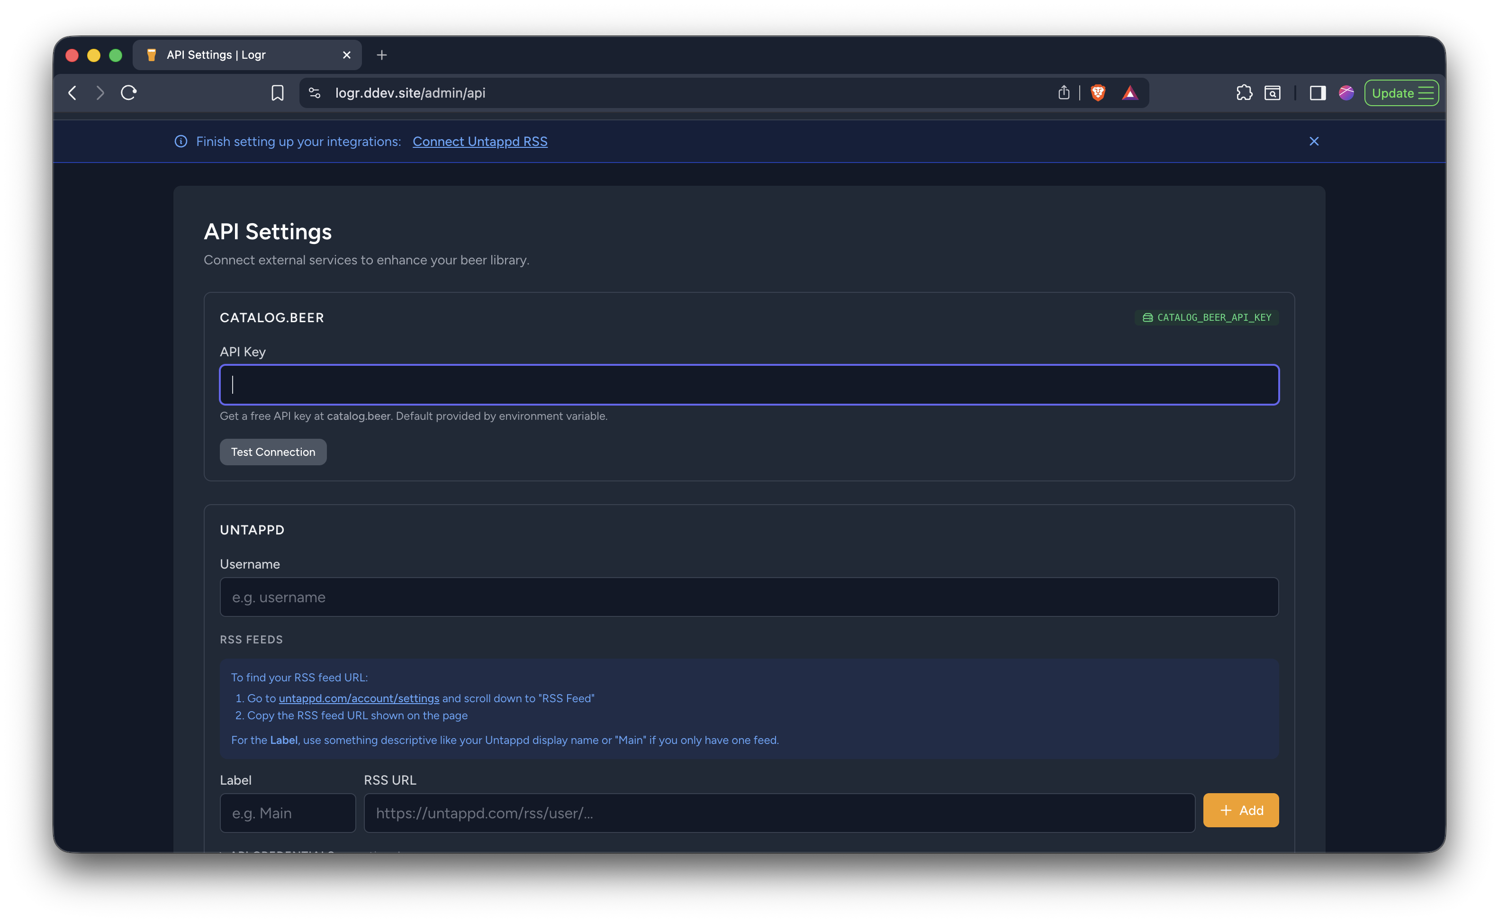1499x923 pixels.
Task: Toggle the browser sidebar panel icon
Action: click(x=1317, y=93)
